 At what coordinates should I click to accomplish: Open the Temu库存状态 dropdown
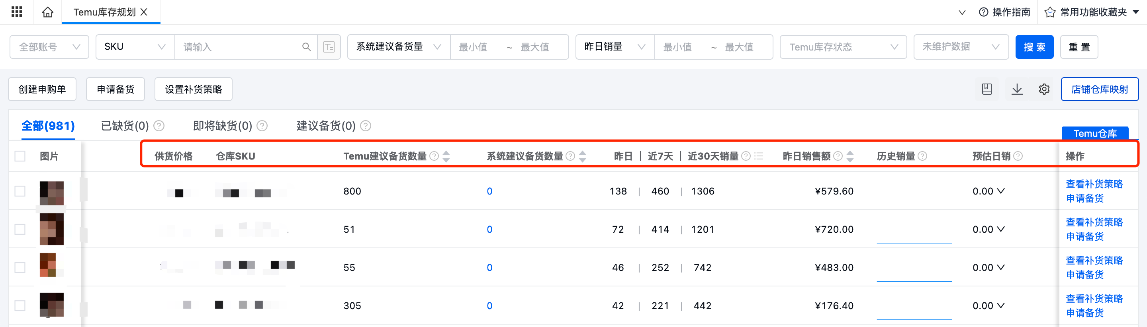[x=843, y=47]
